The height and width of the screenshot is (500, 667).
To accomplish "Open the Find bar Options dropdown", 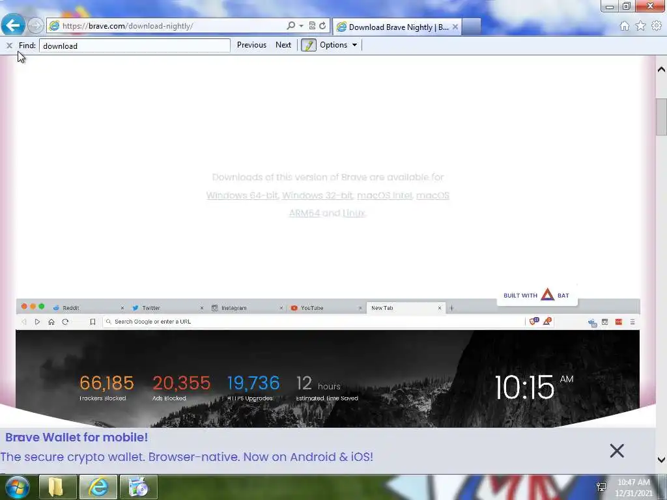I will point(339,45).
